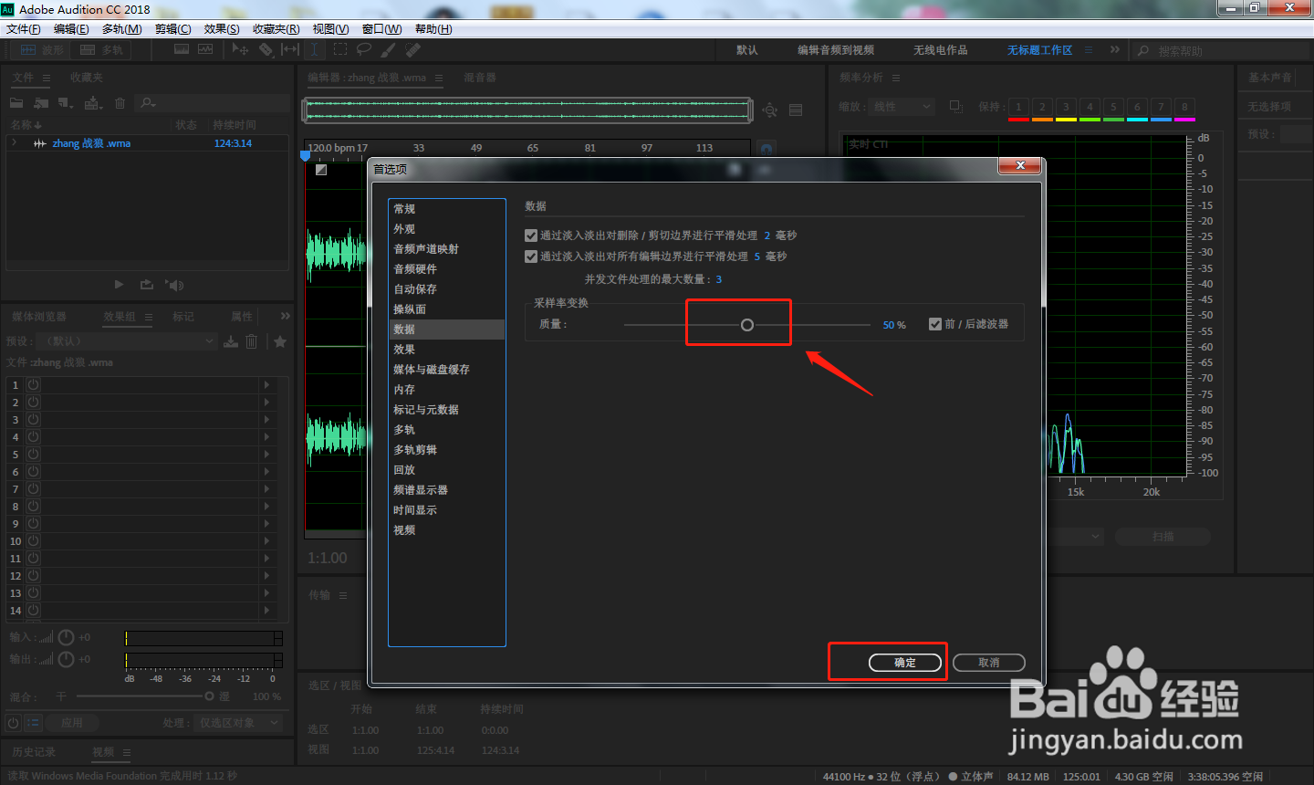
Task: Click zoom navigator icon beside waveform overview
Action: click(x=770, y=110)
